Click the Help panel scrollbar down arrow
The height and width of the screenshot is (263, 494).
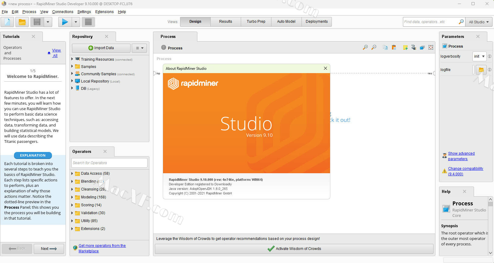490,253
